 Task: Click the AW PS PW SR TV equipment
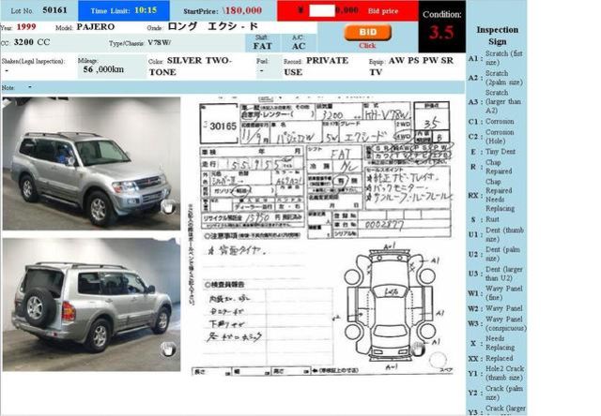412,67
